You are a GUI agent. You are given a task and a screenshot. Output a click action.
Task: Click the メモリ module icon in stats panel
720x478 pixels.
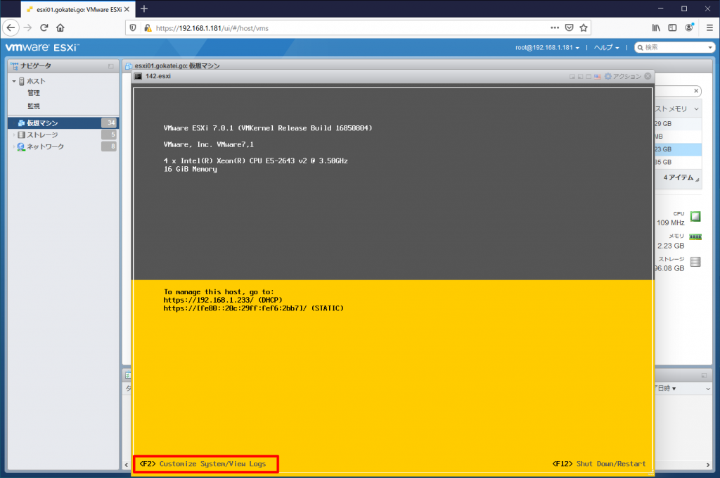point(695,238)
